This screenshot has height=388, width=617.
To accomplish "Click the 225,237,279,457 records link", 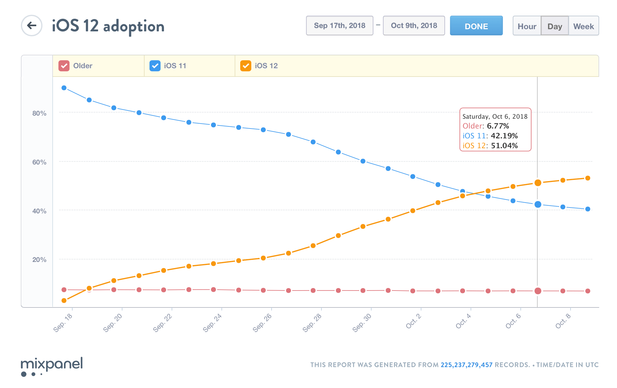I will [466, 365].
